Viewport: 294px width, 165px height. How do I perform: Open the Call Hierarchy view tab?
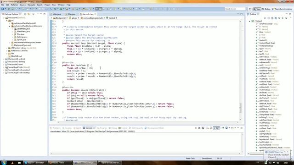click(136, 128)
